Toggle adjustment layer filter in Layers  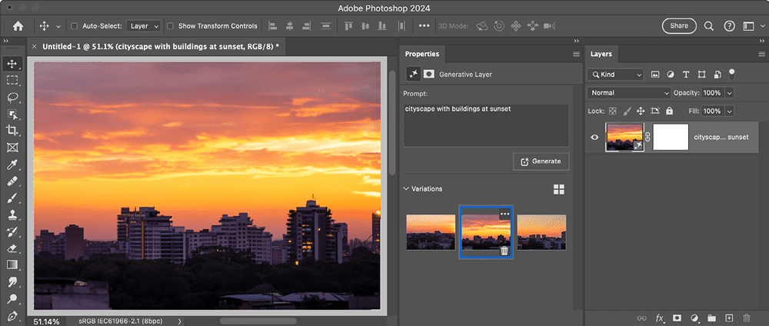(670, 75)
